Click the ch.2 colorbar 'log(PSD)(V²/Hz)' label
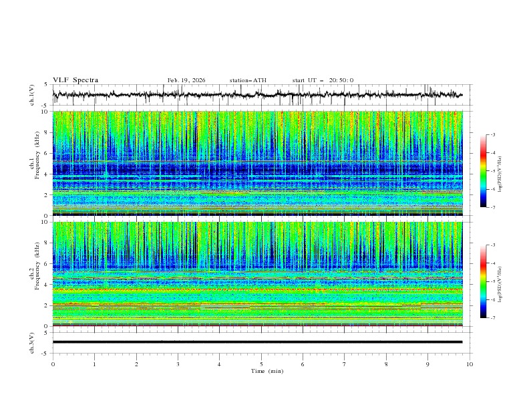This screenshot has height=409, width=529. pos(500,285)
